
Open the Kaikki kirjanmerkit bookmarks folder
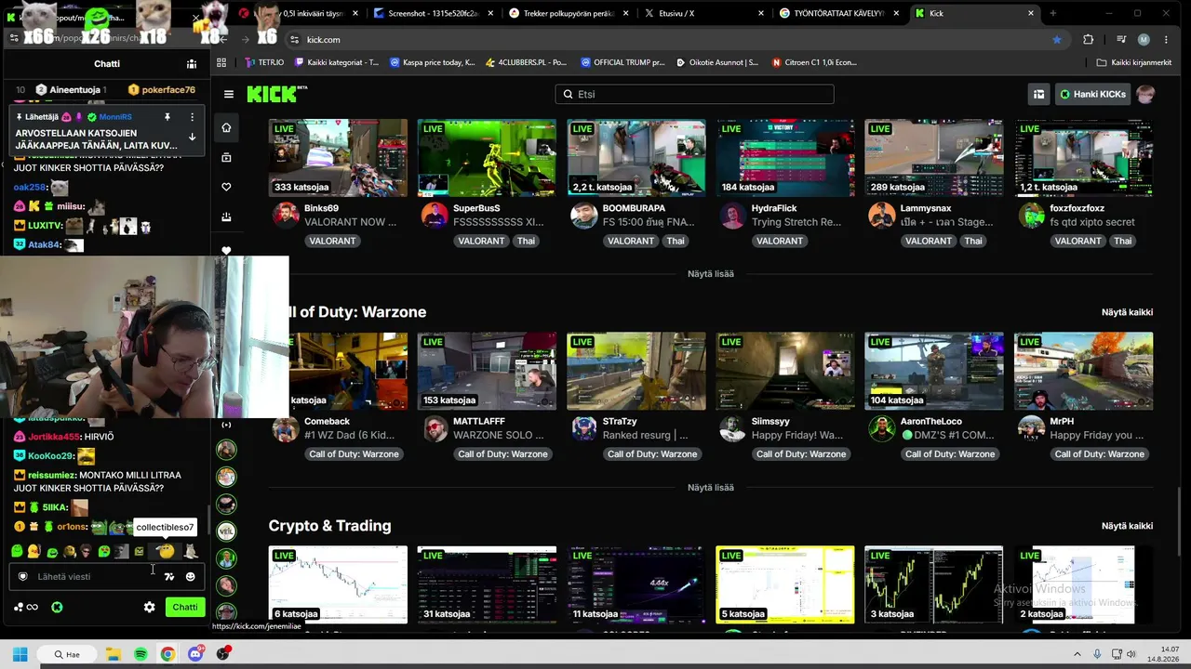(1133, 62)
